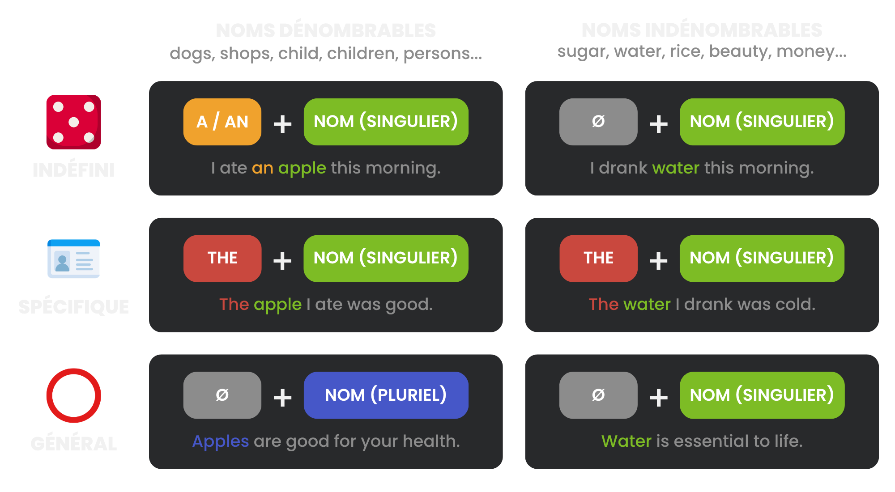Viewport: 895px width, 492px height.
Task: Click the sentence 'I ate an apple this morning.'
Action: click(x=326, y=168)
